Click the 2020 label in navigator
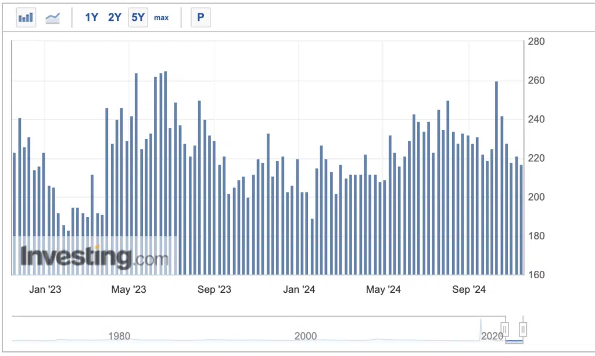 pos(492,336)
